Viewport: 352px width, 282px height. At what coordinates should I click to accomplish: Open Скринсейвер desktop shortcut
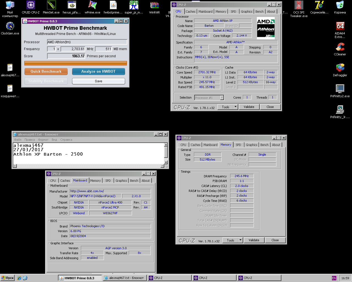[x=319, y=7]
